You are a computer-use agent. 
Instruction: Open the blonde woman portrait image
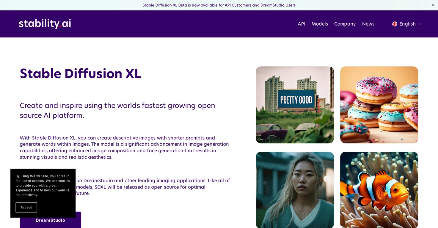click(295, 190)
